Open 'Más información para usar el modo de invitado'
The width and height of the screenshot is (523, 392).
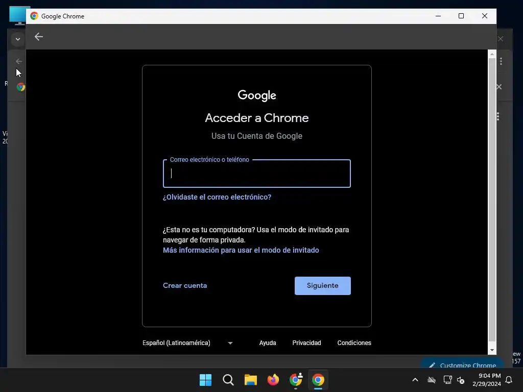241,250
